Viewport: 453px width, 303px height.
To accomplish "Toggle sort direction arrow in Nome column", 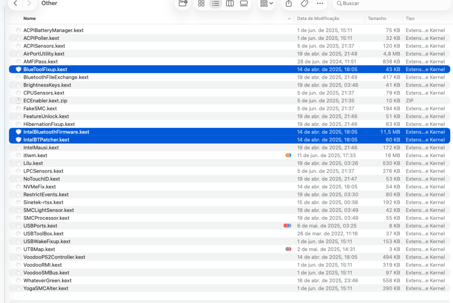I will point(289,19).
